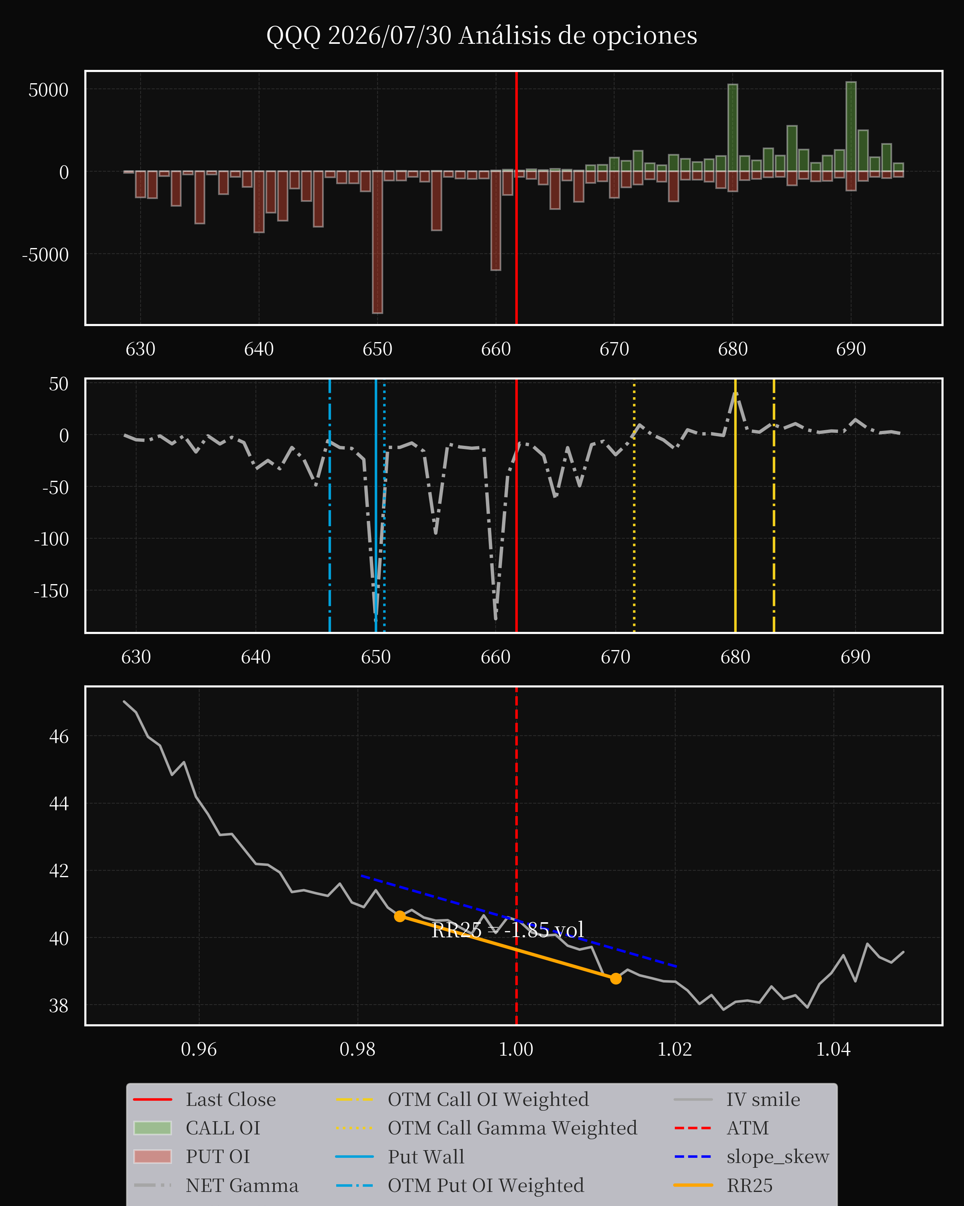The image size is (964, 1206).
Task: Click the blue dashed slope_skew legend sample
Action: coord(694,1156)
